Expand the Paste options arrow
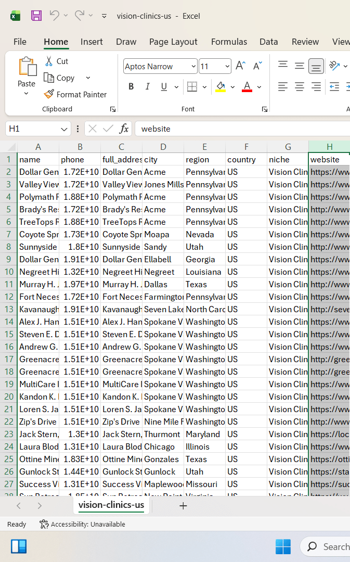The image size is (350, 562). (x=26, y=94)
